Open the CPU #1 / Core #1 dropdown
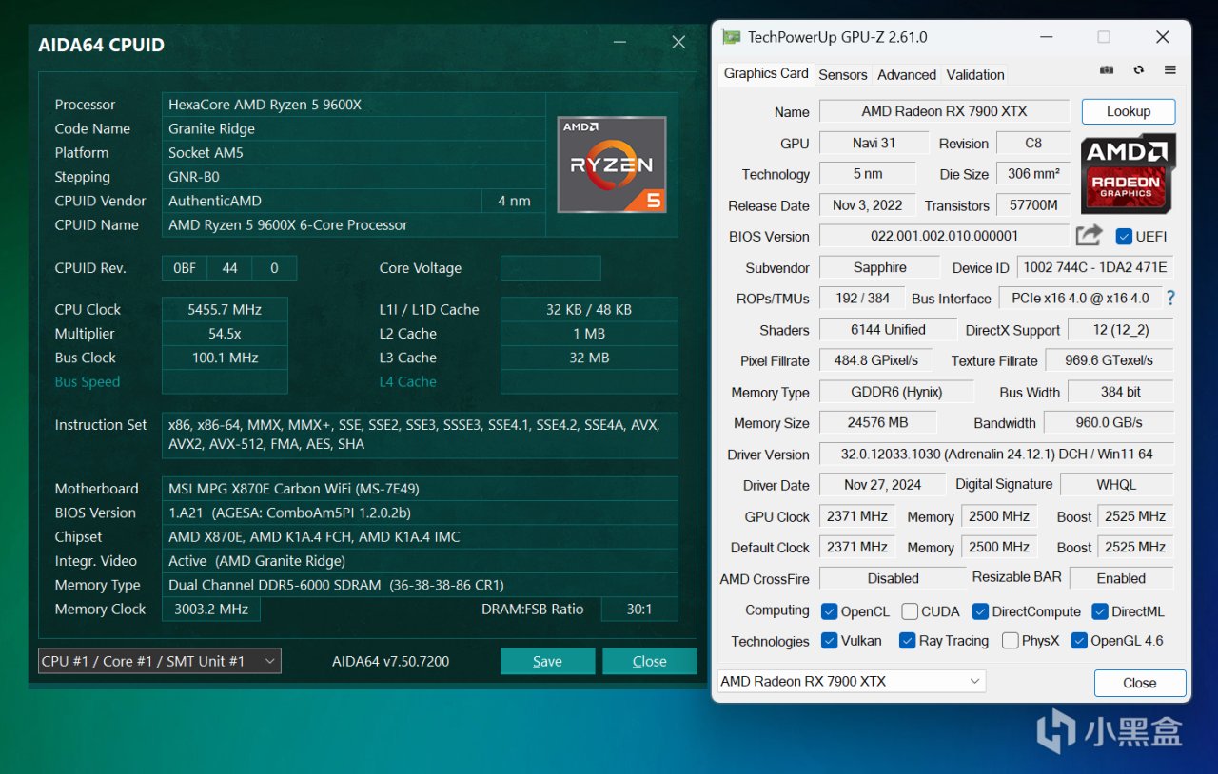 [160, 661]
